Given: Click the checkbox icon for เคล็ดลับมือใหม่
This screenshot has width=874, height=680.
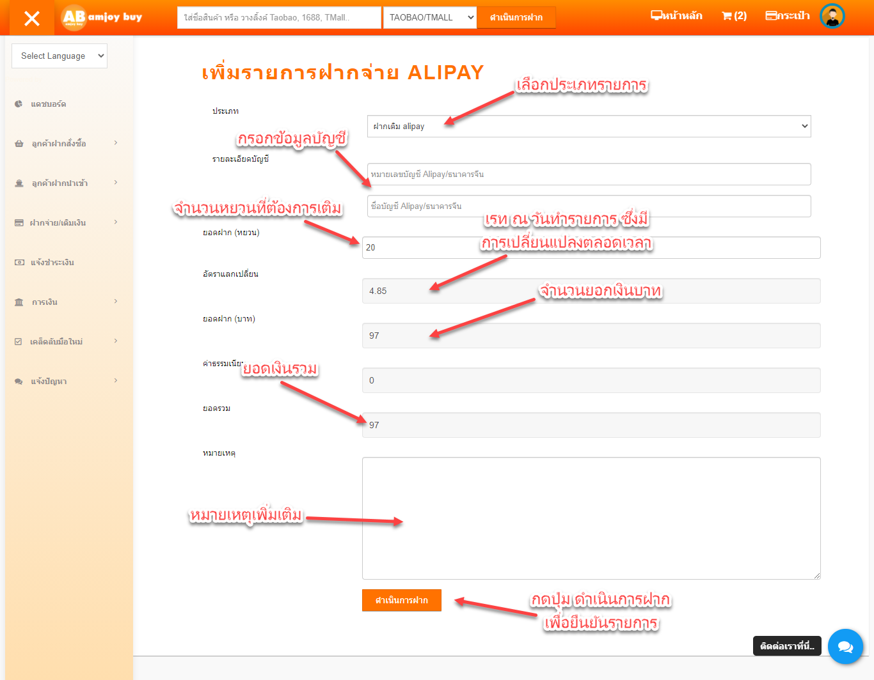Looking at the screenshot, I should (x=18, y=341).
